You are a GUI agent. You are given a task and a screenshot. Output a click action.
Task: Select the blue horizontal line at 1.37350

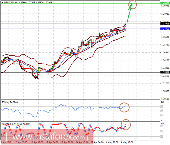tap(80, 29)
